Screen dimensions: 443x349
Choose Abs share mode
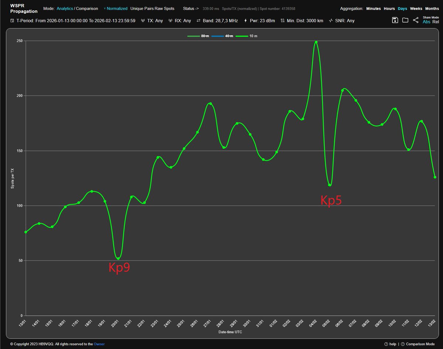point(426,22)
